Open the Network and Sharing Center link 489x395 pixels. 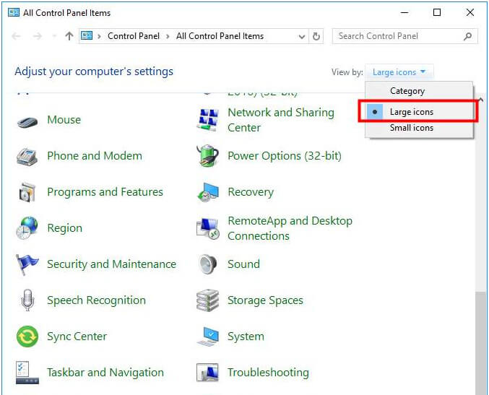click(281, 120)
